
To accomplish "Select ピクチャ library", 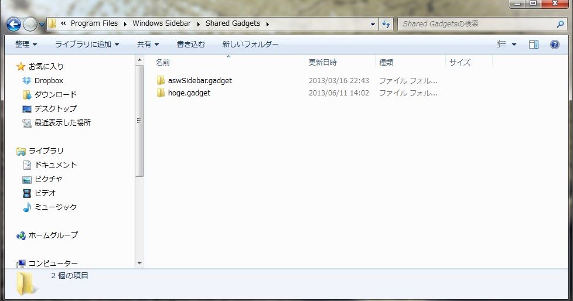I will (x=48, y=179).
